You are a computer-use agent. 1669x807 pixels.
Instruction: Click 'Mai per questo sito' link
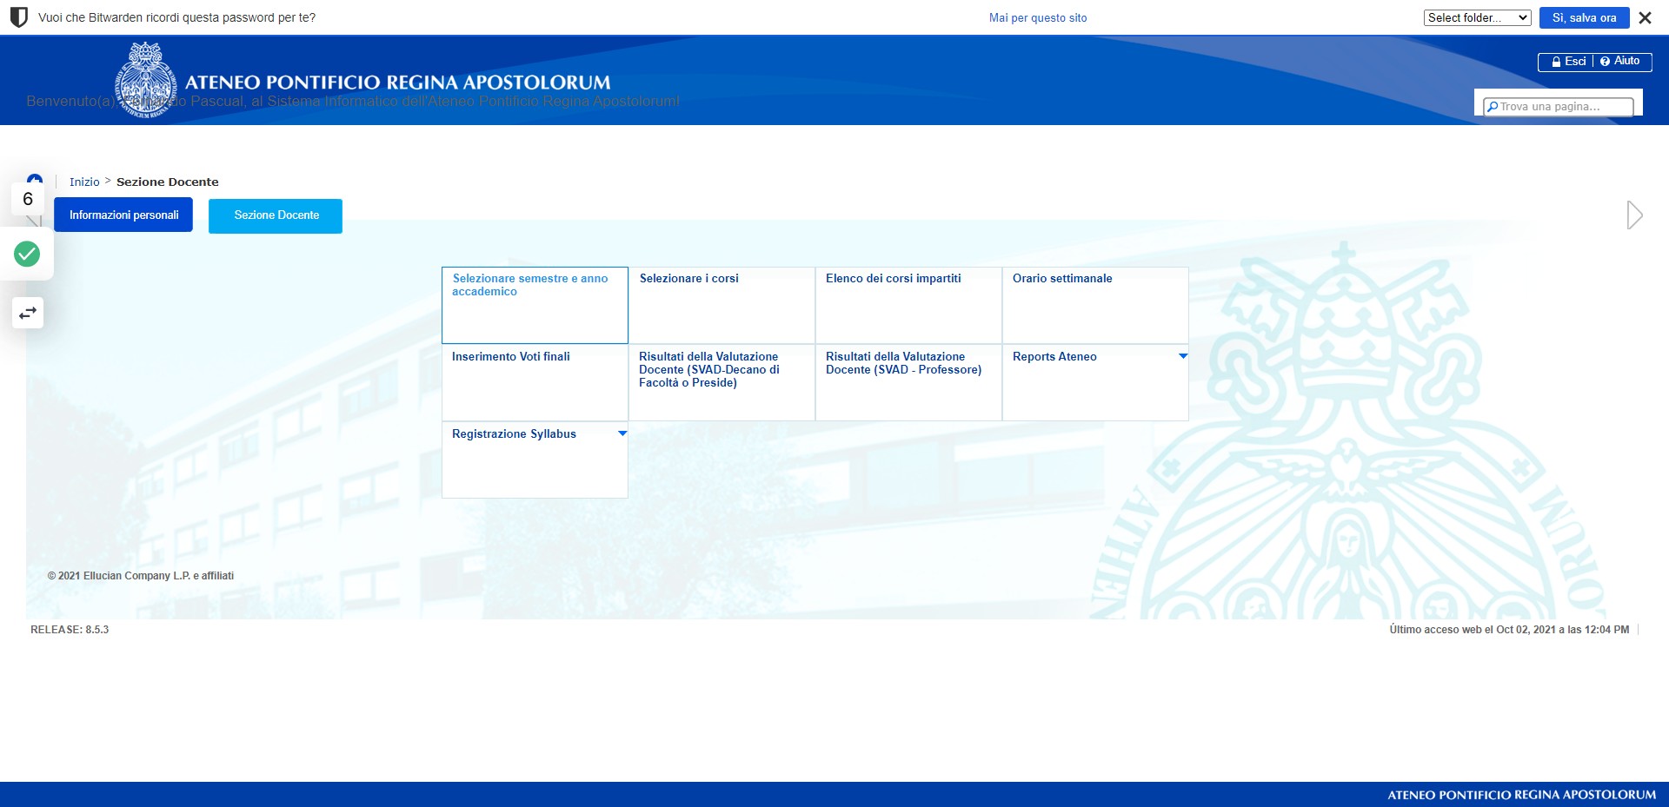point(1038,17)
